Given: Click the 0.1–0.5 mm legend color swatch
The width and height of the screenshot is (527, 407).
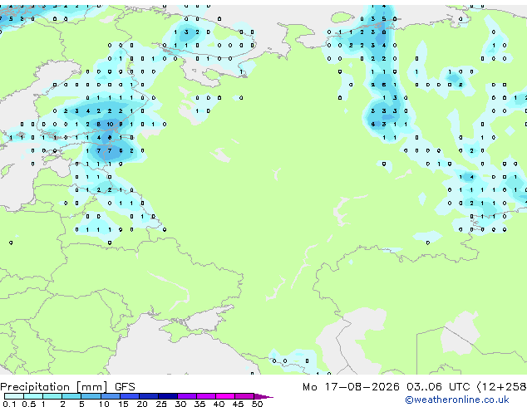Looking at the screenshot, I should [x=14, y=396].
